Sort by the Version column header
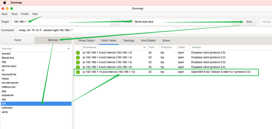272x129 pixels. click(231, 47)
